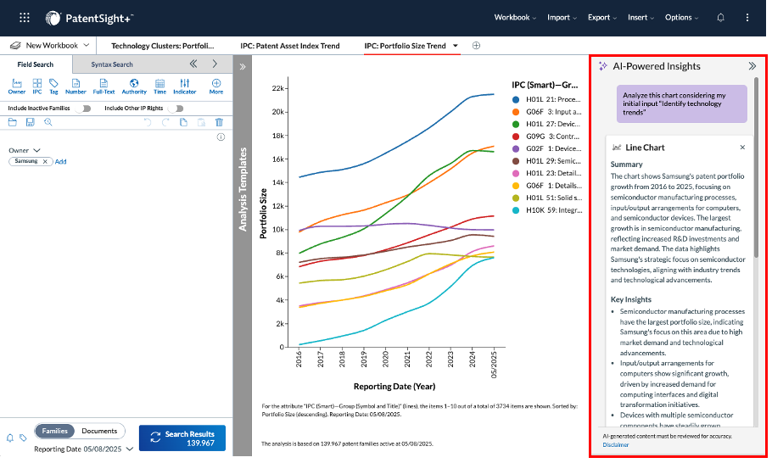The height and width of the screenshot is (463, 772).
Task: Click the right chevron in search tabs
Action: coord(215,64)
